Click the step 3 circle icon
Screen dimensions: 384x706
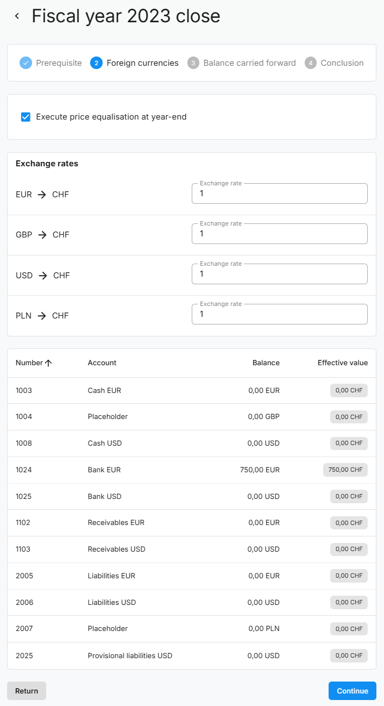coord(193,63)
